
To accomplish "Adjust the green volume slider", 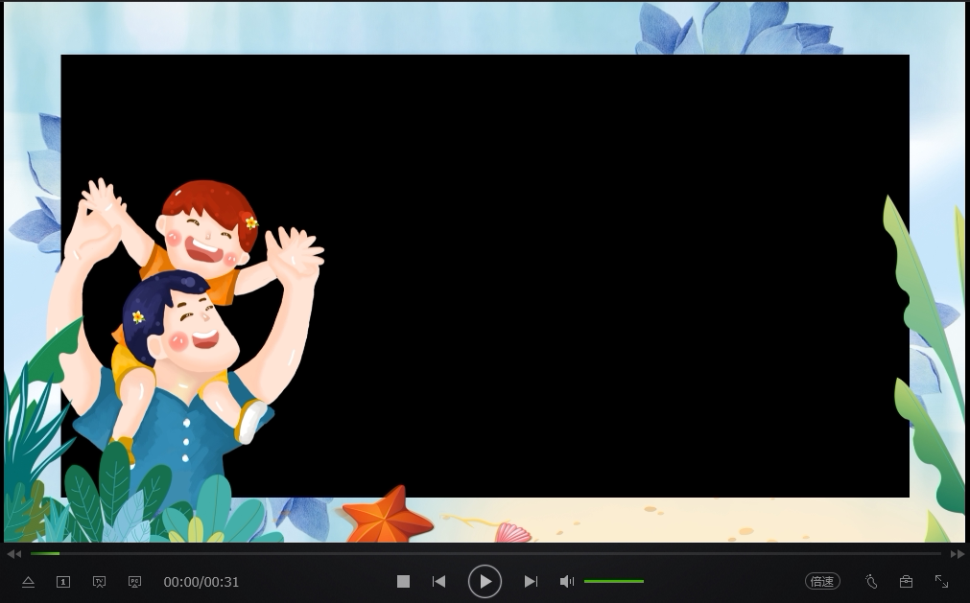I will 614,581.
